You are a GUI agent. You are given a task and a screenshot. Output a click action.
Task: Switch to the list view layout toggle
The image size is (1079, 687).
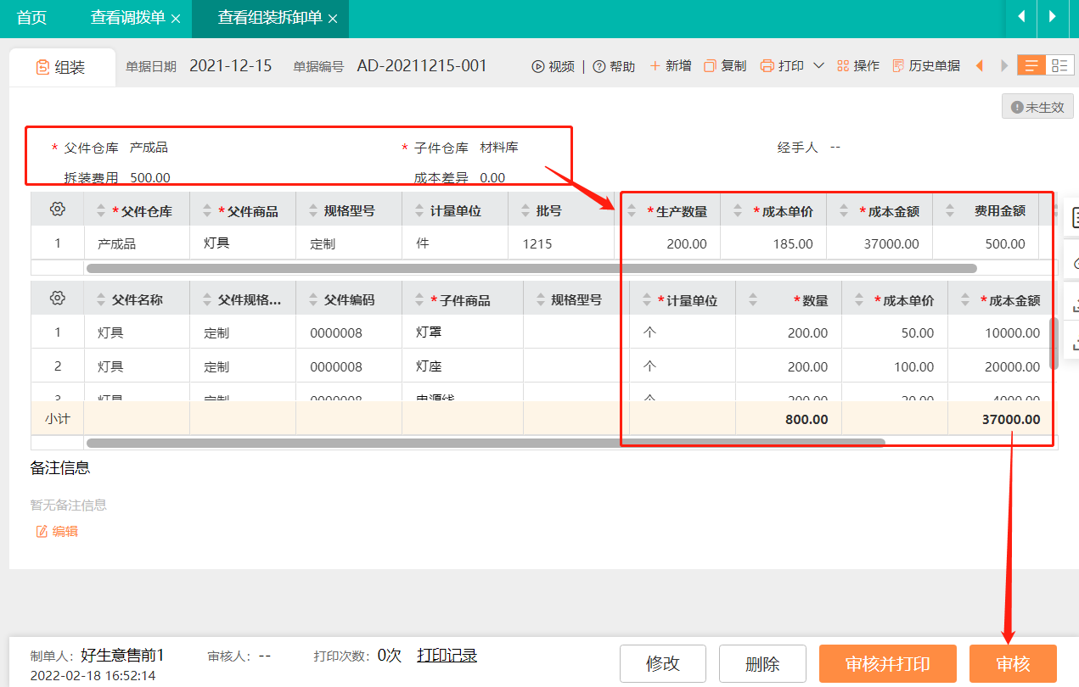click(x=1031, y=64)
